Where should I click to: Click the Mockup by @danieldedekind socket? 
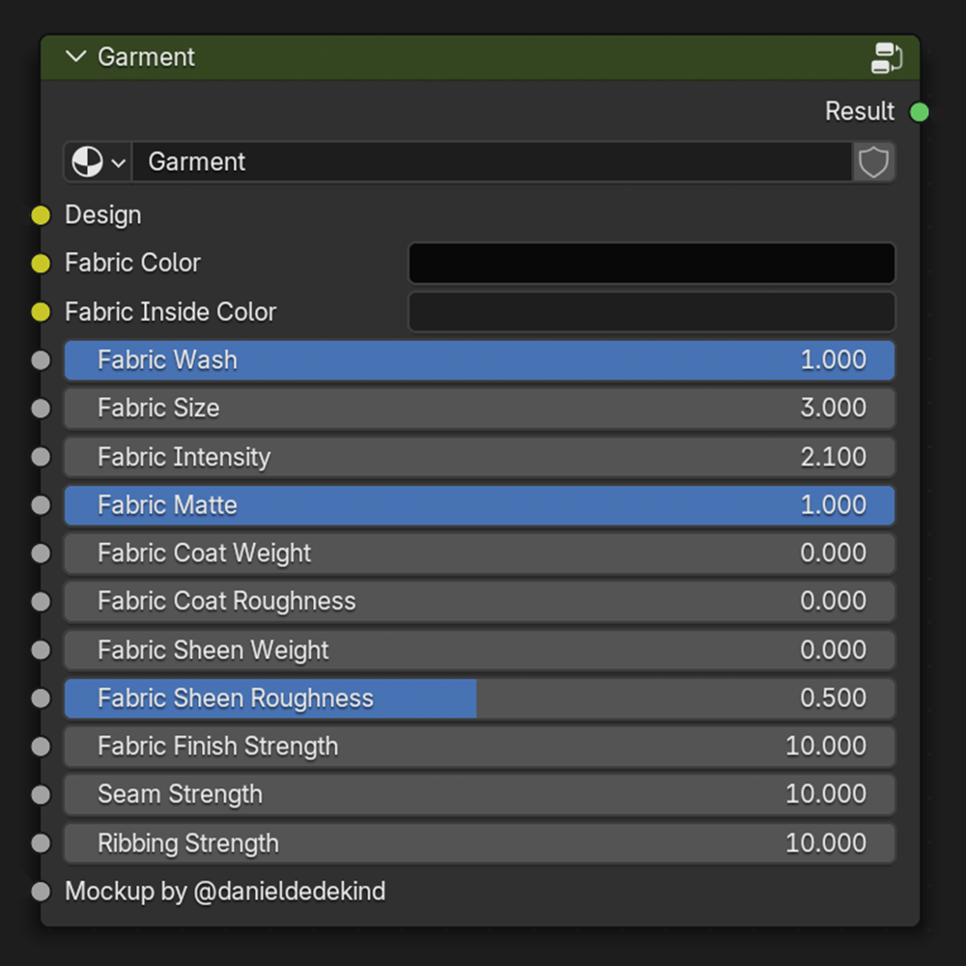pyautogui.click(x=41, y=892)
